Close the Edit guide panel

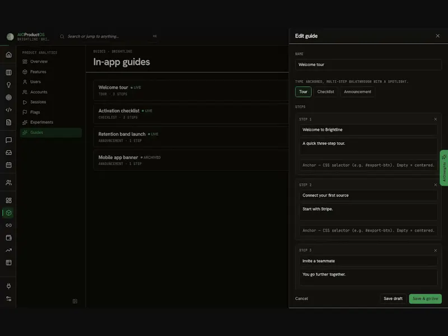pyautogui.click(x=437, y=36)
